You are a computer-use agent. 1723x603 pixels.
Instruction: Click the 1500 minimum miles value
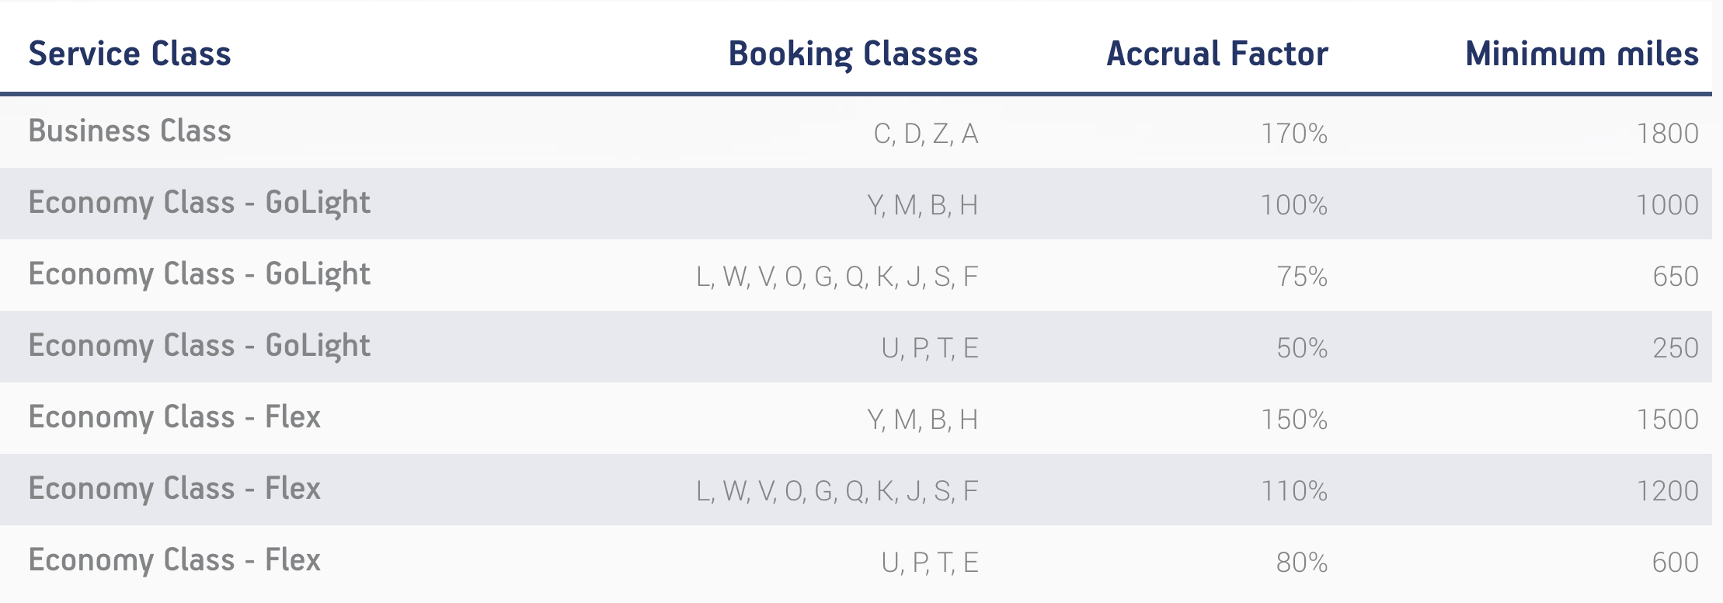pyautogui.click(x=1667, y=420)
